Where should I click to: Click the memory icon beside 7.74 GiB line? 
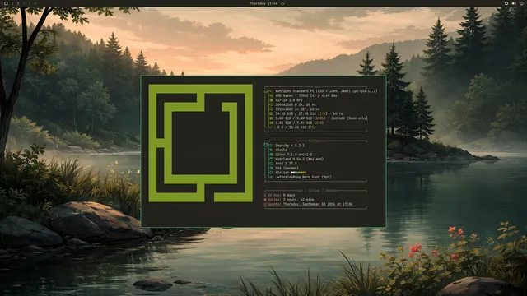coord(272,123)
